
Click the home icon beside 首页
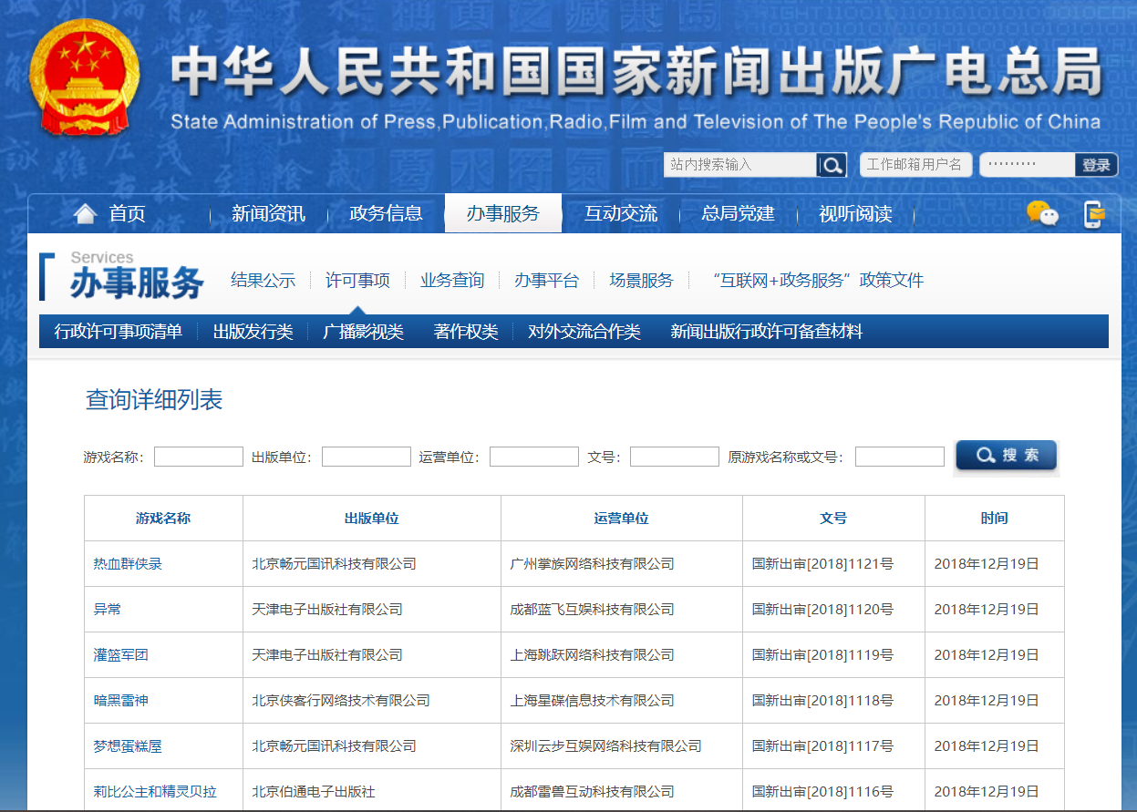pyautogui.click(x=85, y=214)
